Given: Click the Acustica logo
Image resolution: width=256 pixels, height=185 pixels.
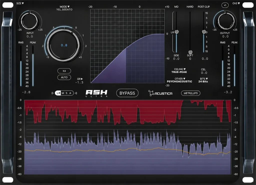Looking at the screenshot, I should (160, 93).
